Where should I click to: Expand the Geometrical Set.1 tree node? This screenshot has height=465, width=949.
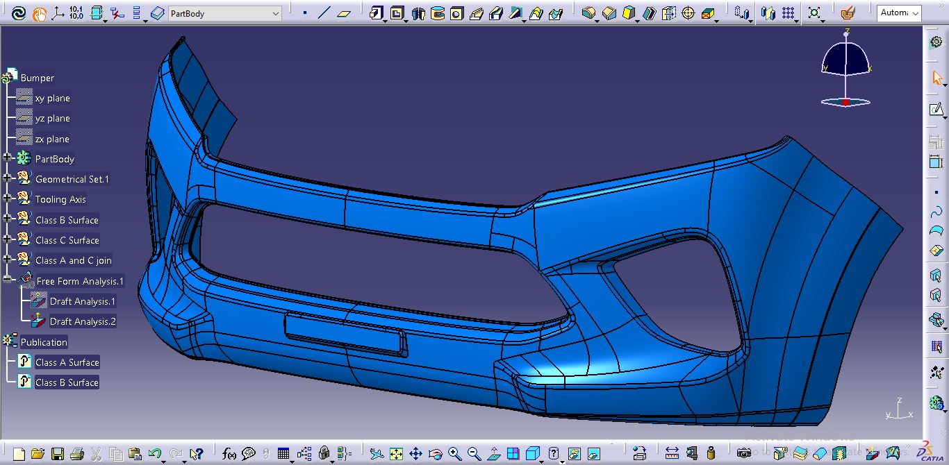pos(8,178)
